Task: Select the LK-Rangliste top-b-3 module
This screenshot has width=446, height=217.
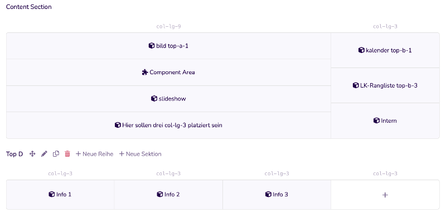Action: pyautogui.click(x=385, y=85)
